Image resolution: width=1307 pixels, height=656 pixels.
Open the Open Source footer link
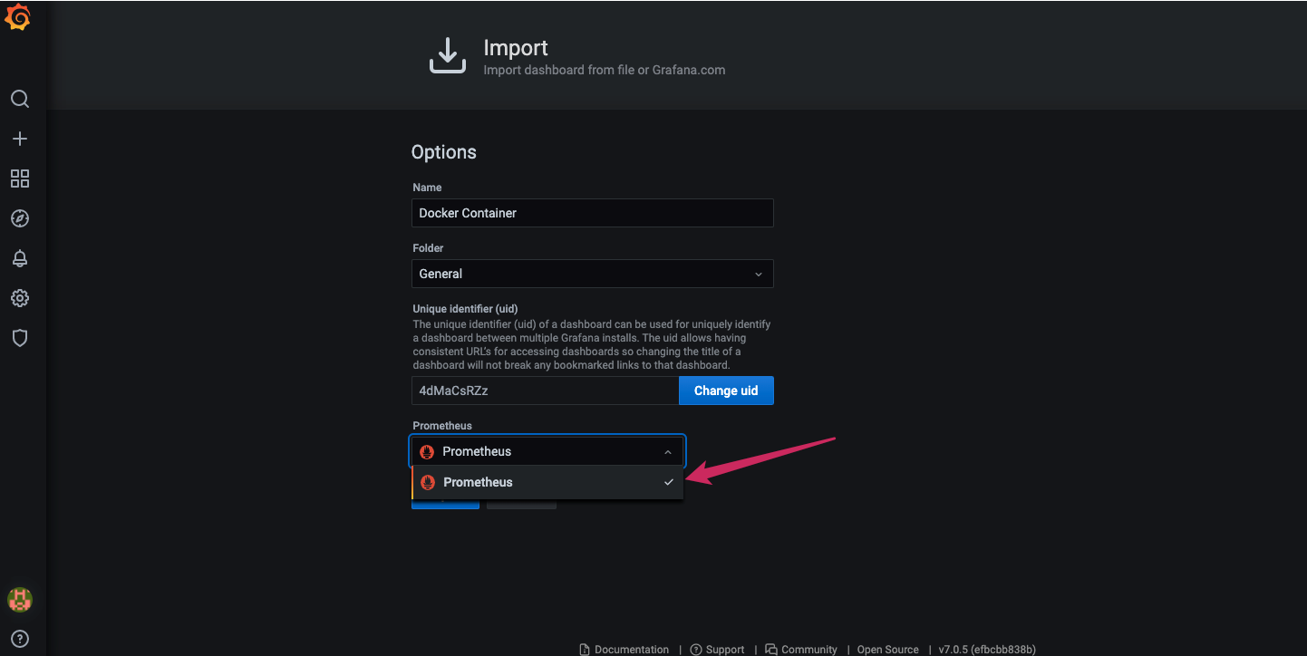888,650
